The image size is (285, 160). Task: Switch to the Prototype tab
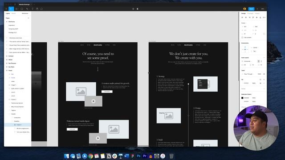tap(250, 13)
